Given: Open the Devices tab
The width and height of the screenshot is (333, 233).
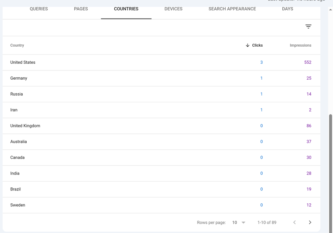Looking at the screenshot, I should tap(173, 9).
